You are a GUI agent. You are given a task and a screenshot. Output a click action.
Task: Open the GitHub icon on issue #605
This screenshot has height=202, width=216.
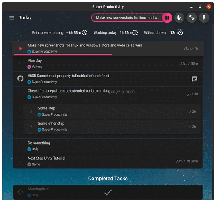click(21, 78)
